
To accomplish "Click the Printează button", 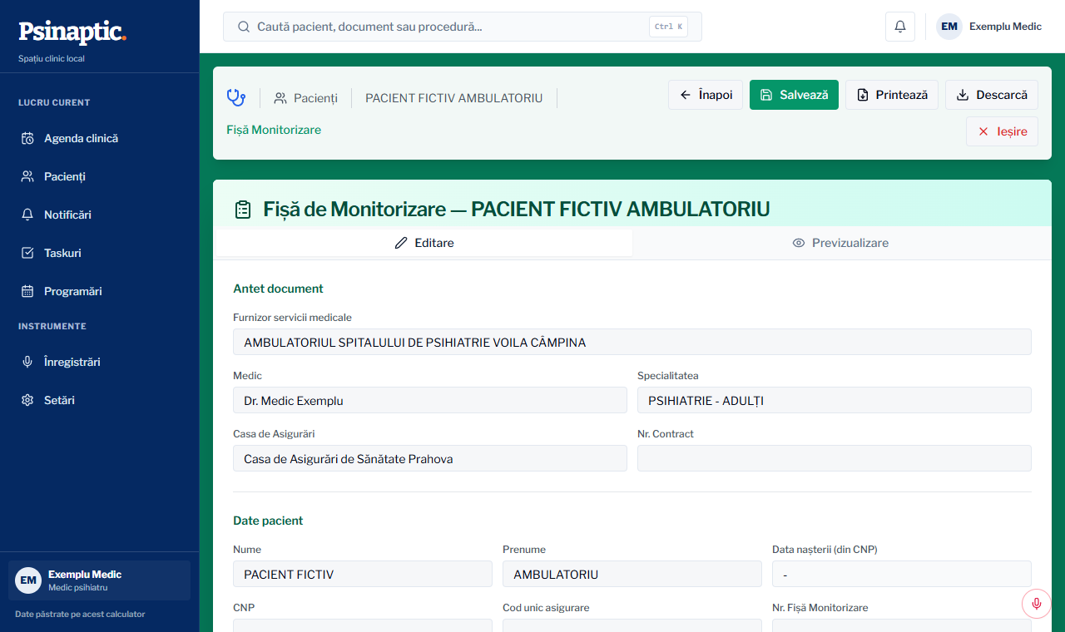I will 892,95.
